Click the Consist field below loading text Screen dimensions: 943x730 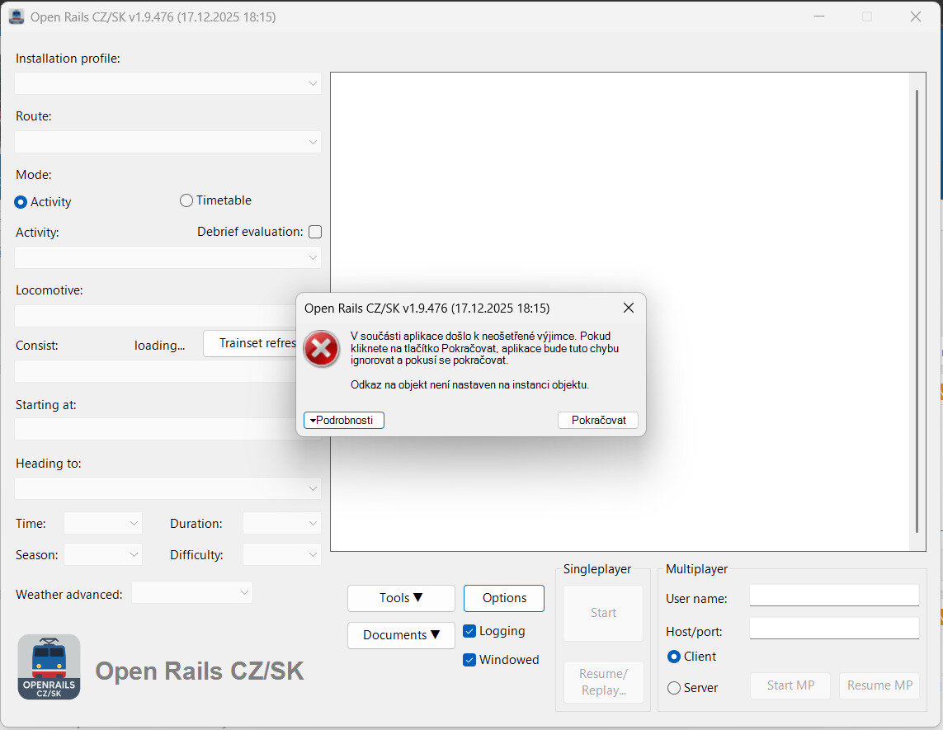[155, 372]
